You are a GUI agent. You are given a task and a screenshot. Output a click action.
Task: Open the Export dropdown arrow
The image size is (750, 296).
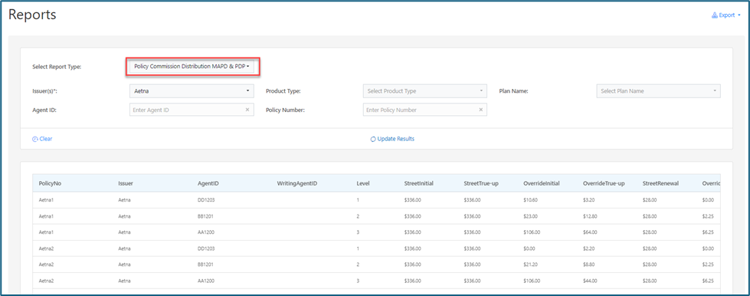(739, 15)
